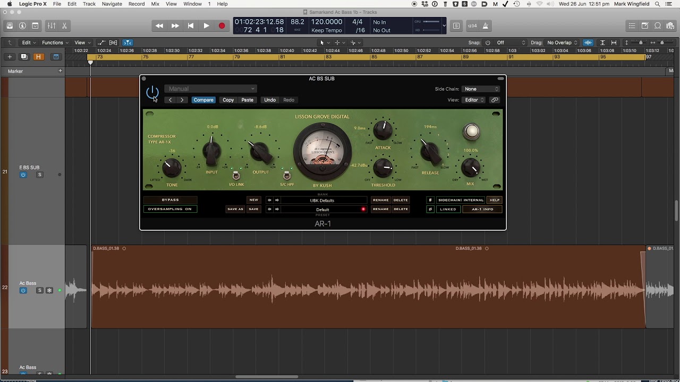Open the List Editors icon
Screen dimensions: 680x382
(632, 25)
